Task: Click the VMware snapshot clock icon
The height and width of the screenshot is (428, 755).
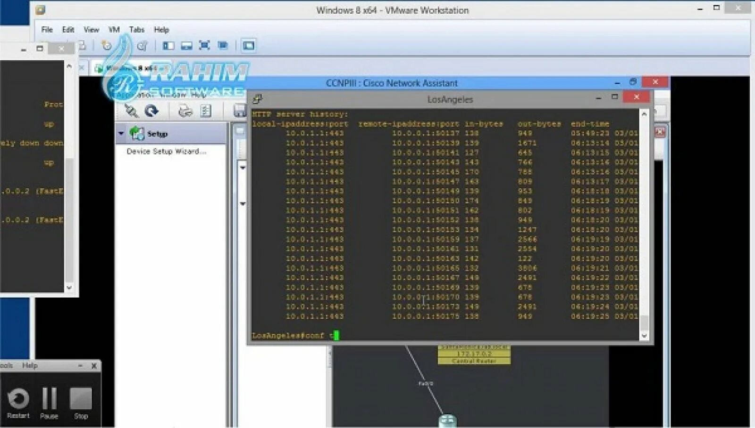Action: pyautogui.click(x=107, y=46)
